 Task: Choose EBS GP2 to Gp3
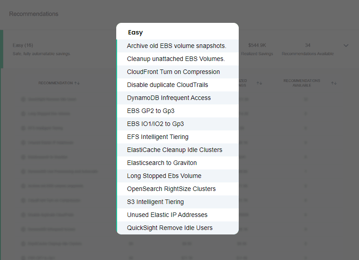pyautogui.click(x=151, y=111)
